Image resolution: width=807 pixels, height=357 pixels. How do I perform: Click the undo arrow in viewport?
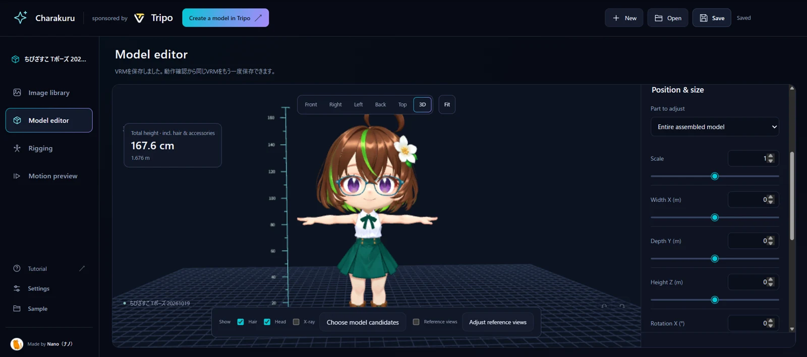[x=604, y=306]
